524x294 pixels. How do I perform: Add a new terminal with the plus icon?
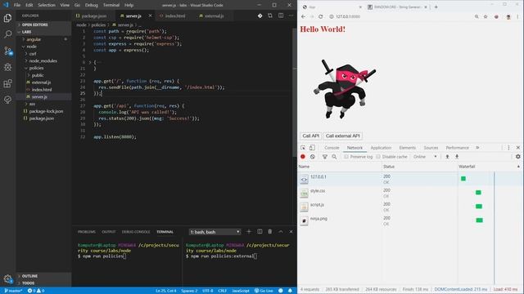click(x=249, y=232)
